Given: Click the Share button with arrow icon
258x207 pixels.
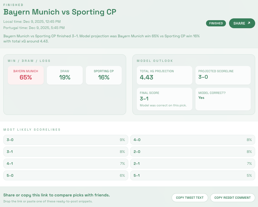Looking at the screenshot, I should point(242,23).
